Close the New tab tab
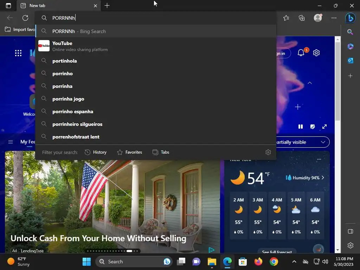Viewport: 360px width, 270px height. point(95,6)
